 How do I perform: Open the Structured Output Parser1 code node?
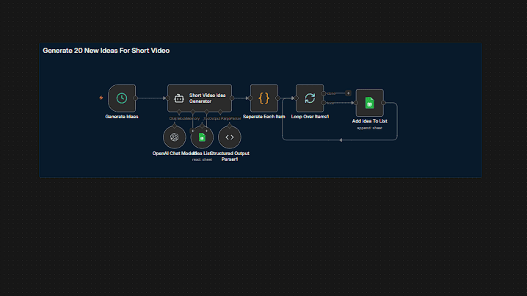(x=230, y=137)
